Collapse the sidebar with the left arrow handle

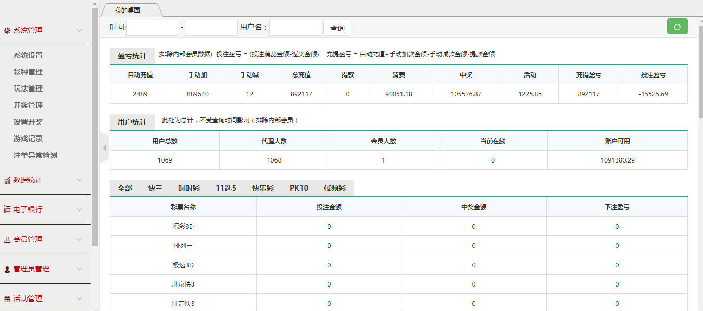(104, 147)
